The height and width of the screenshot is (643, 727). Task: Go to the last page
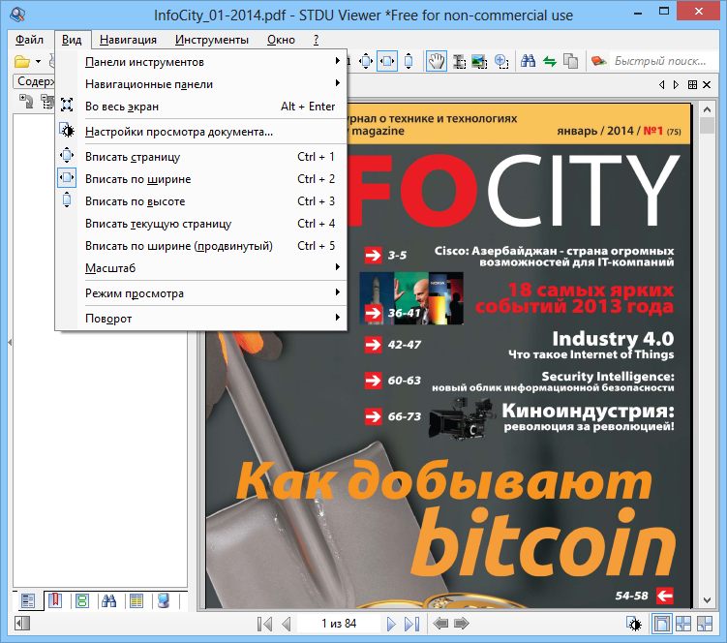pos(412,624)
